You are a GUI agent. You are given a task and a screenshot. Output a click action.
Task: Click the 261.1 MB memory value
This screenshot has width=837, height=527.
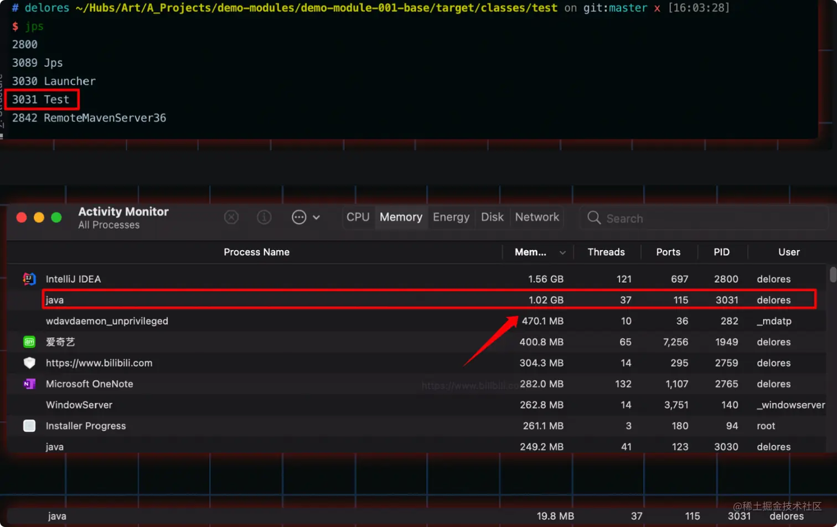click(543, 426)
